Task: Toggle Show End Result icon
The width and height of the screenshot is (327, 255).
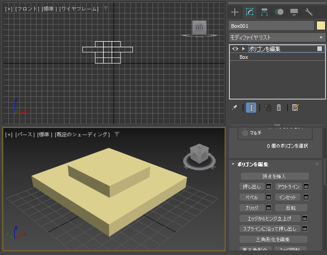Action: point(251,108)
